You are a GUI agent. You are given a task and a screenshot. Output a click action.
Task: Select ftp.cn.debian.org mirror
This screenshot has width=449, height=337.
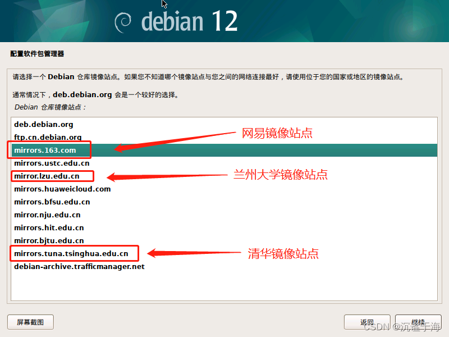224,137
